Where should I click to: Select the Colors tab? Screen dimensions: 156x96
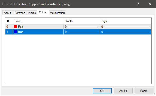pyautogui.click(x=43, y=12)
